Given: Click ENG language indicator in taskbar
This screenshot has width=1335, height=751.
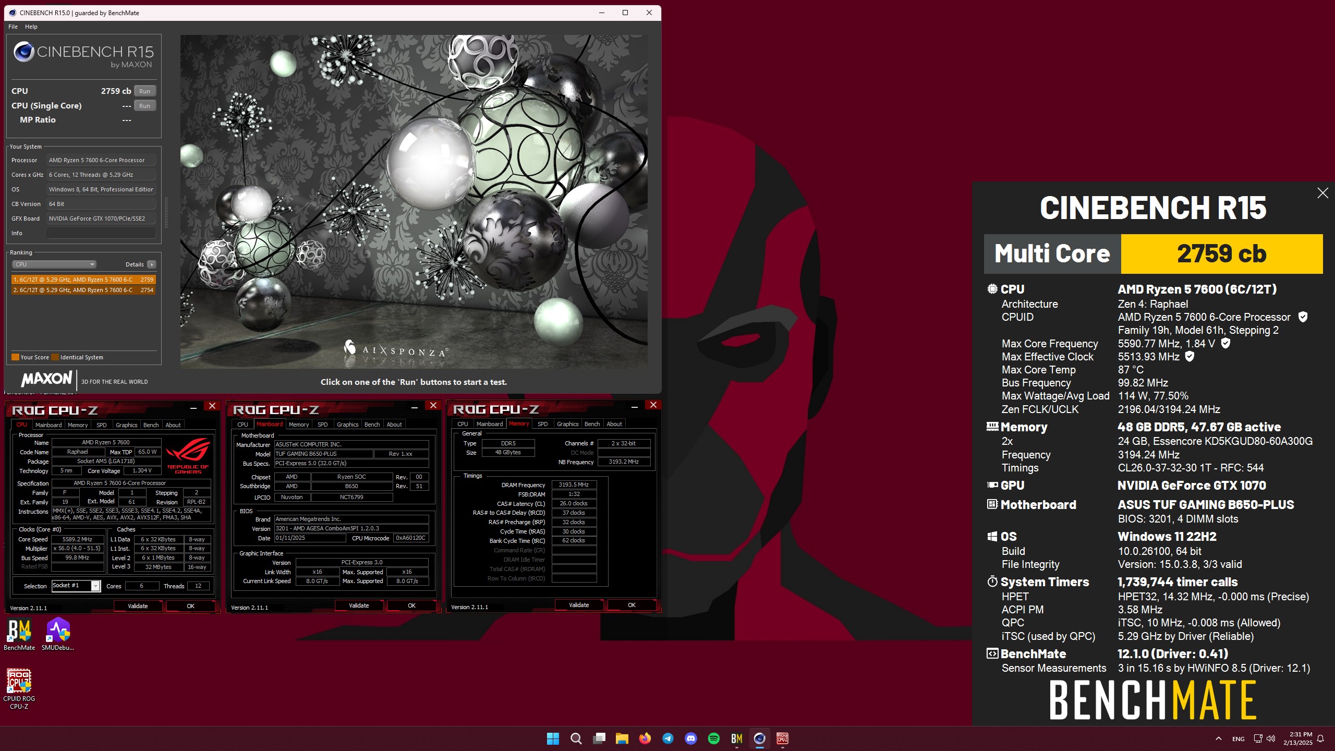Looking at the screenshot, I should (x=1238, y=739).
